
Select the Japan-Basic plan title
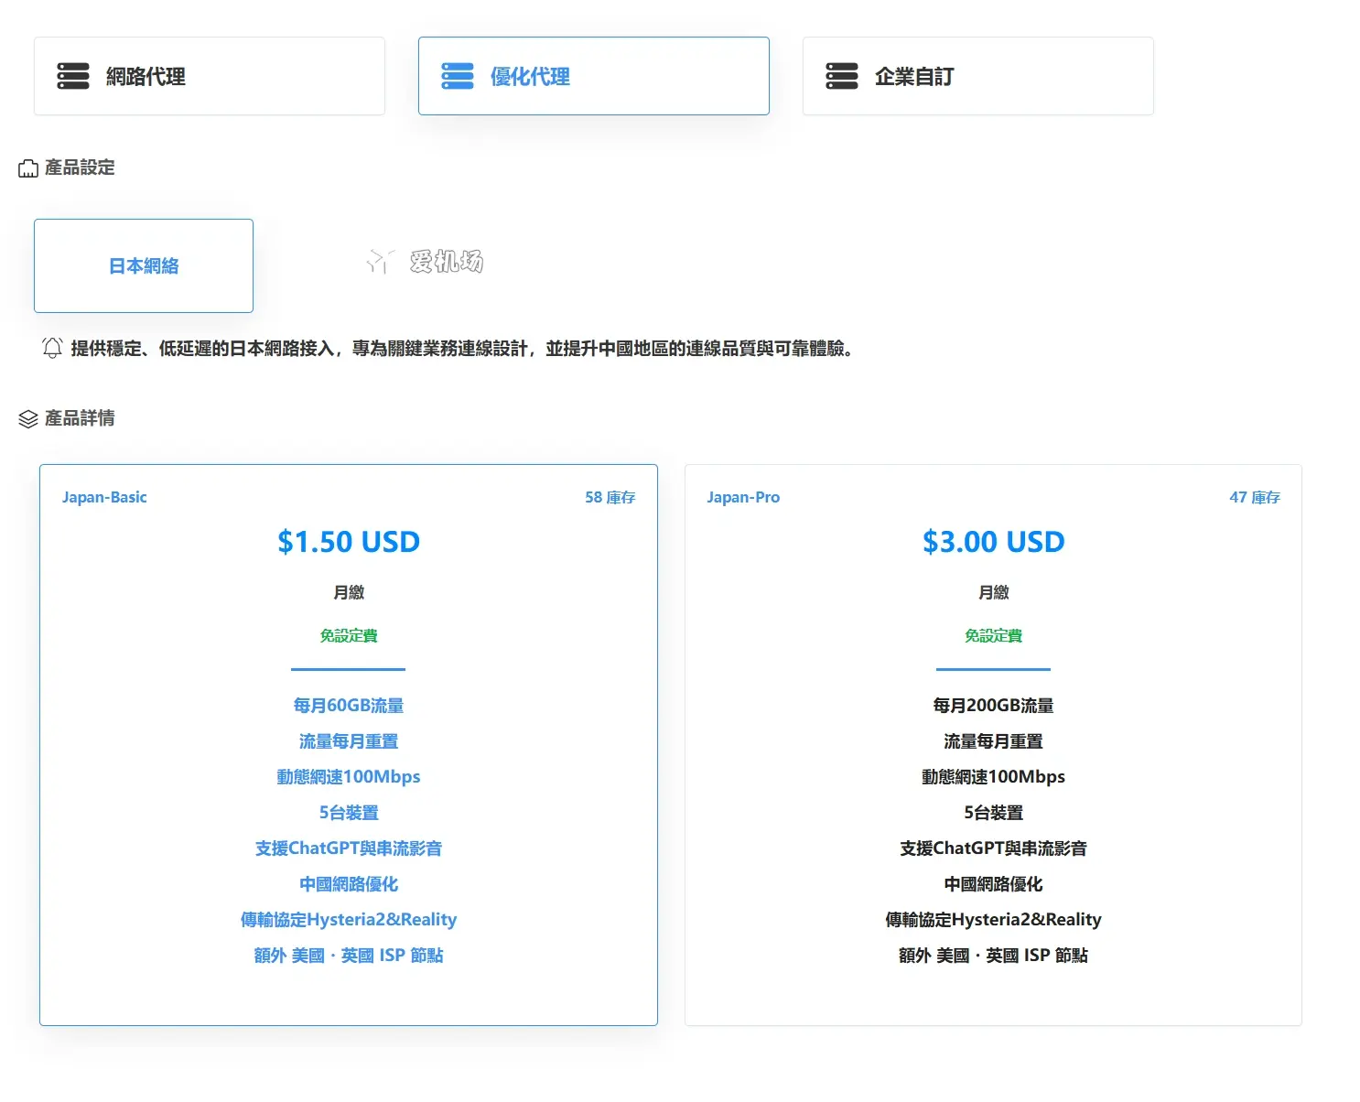(104, 497)
